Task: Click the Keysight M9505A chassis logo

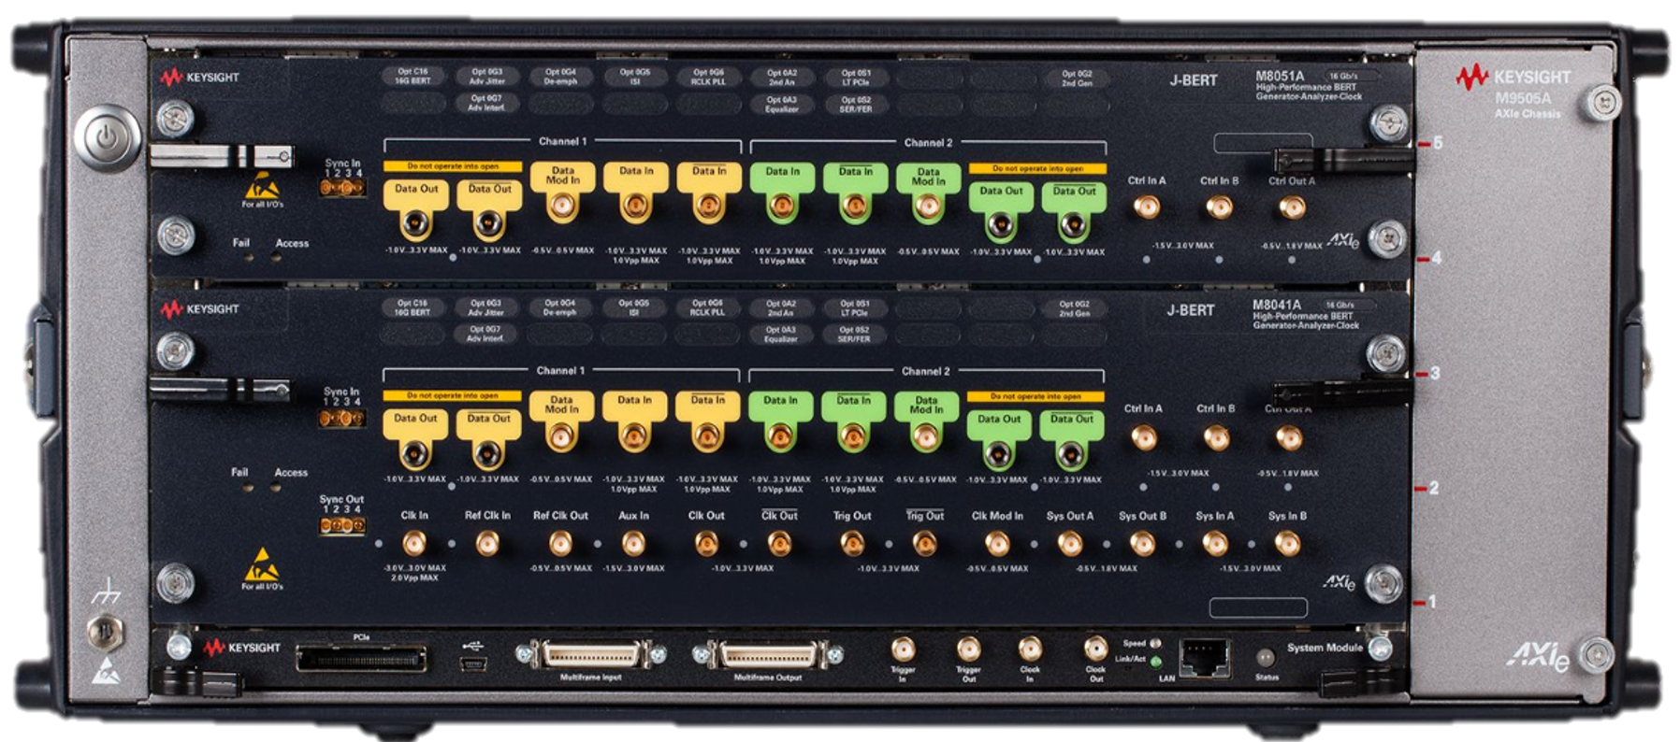Action: tap(1513, 78)
